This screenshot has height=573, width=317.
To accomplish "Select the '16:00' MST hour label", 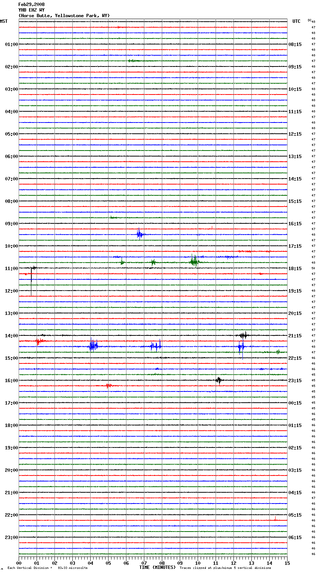I will point(12,381).
